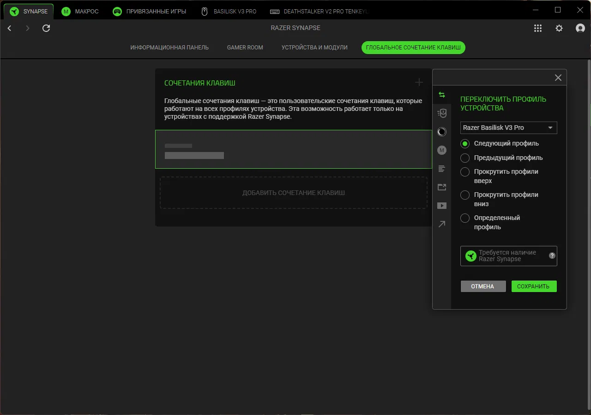Refresh the Razer Synapse page
591x415 pixels.
(46, 28)
